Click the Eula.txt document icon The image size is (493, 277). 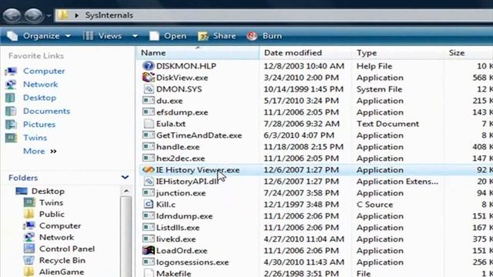(x=148, y=124)
